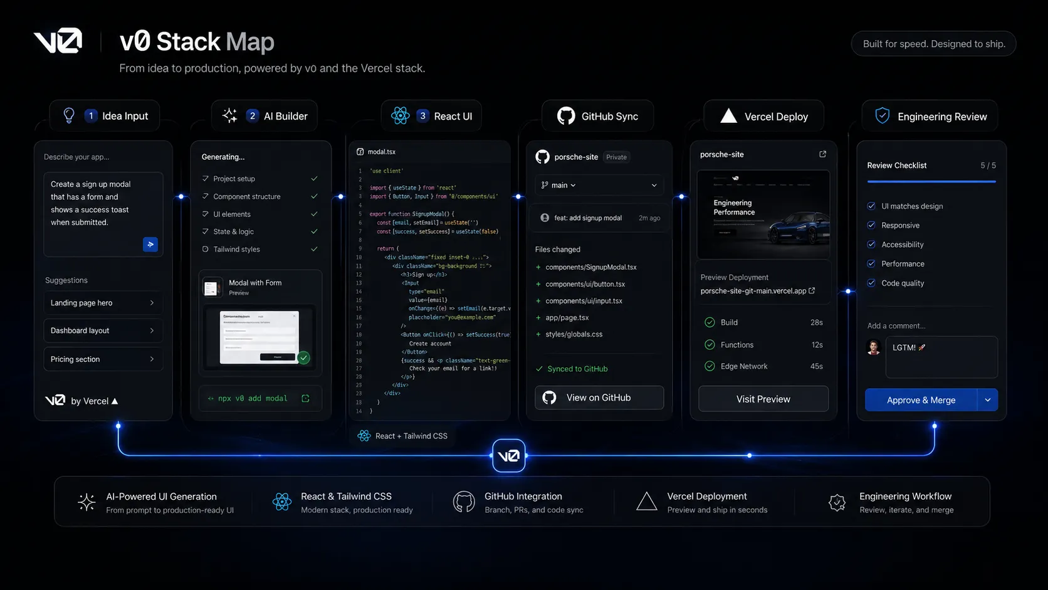This screenshot has width=1048, height=590.
Task: Click the Approve & Merge button
Action: click(x=921, y=400)
